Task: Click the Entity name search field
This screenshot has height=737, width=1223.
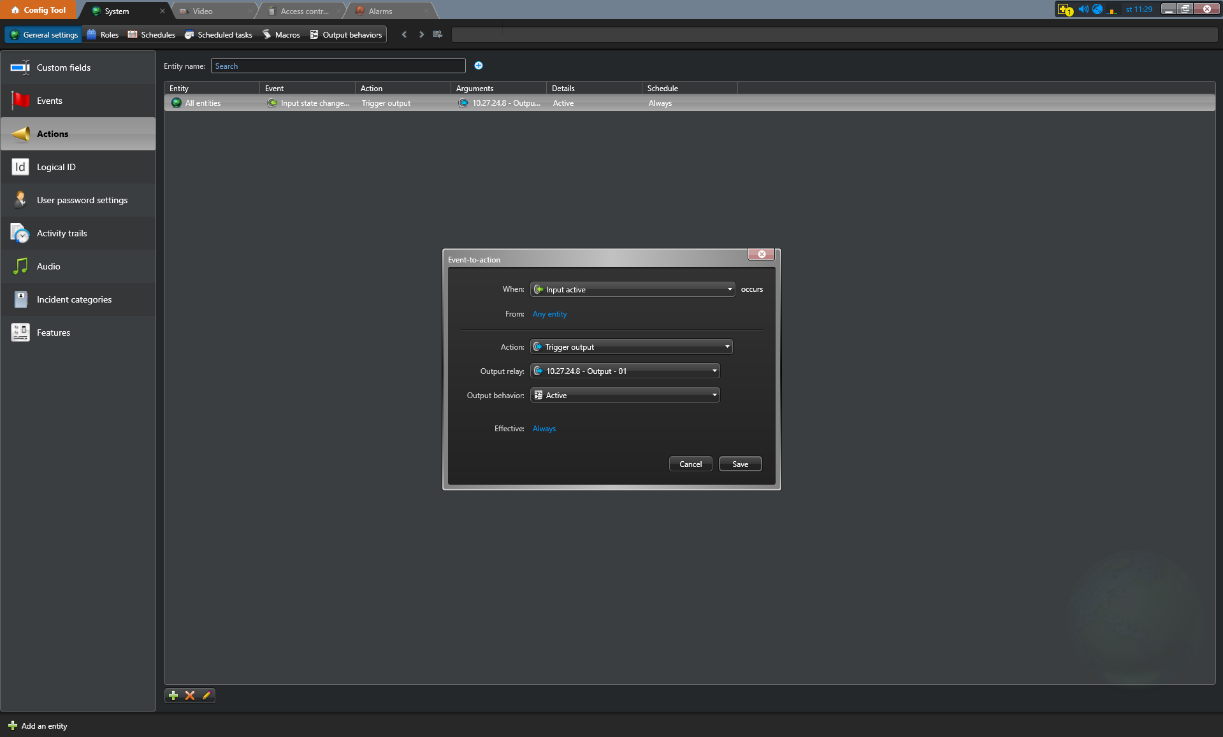Action: click(338, 66)
